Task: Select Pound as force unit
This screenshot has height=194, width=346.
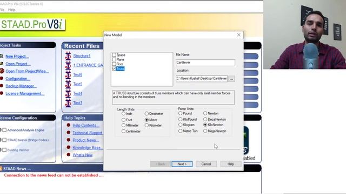Action: pos(180,113)
